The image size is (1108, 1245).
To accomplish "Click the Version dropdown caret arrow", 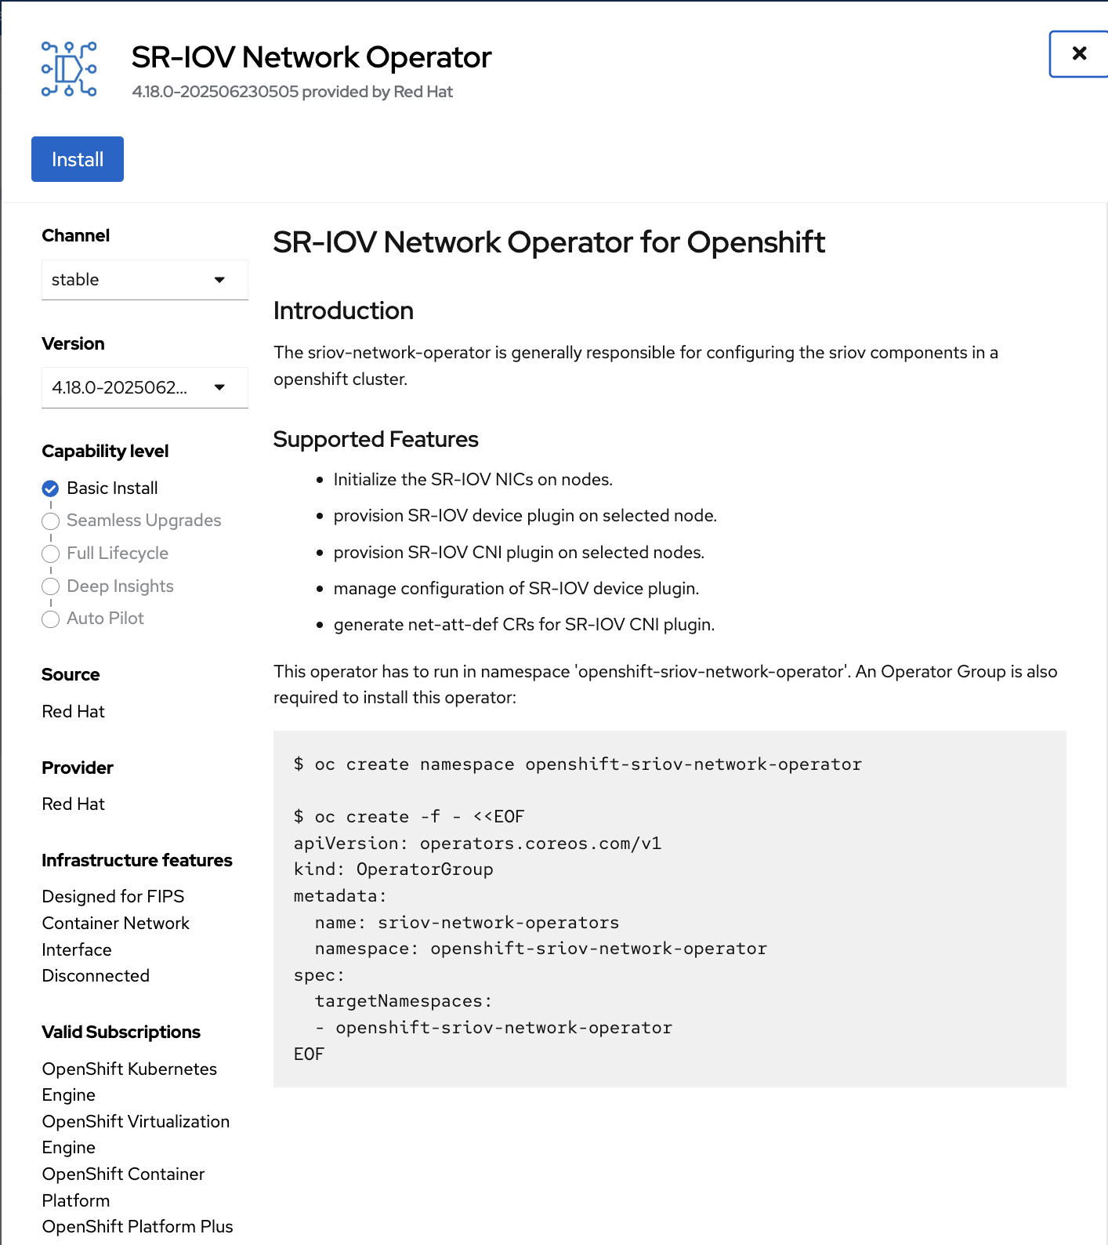I will click(219, 387).
